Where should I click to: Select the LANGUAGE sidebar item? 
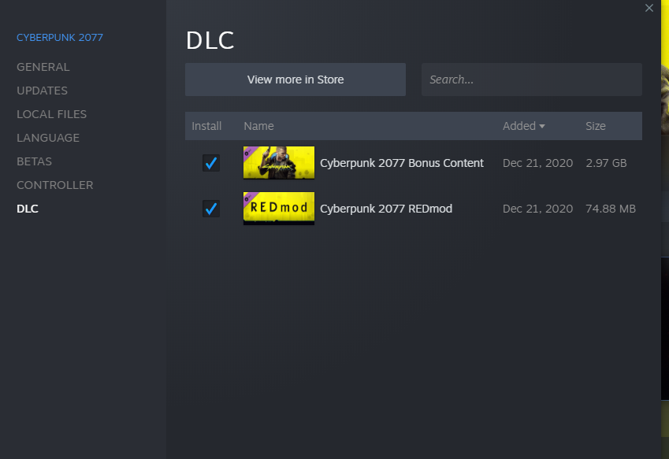click(x=48, y=138)
